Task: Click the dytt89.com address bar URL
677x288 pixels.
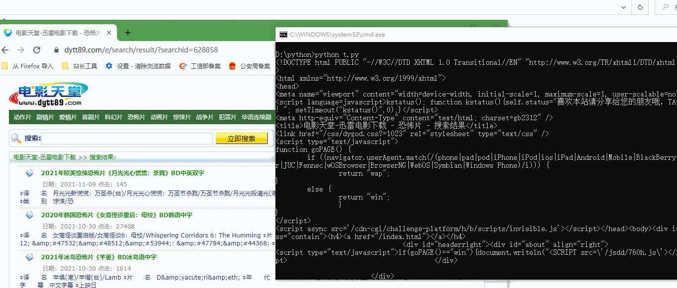Action: [141, 50]
